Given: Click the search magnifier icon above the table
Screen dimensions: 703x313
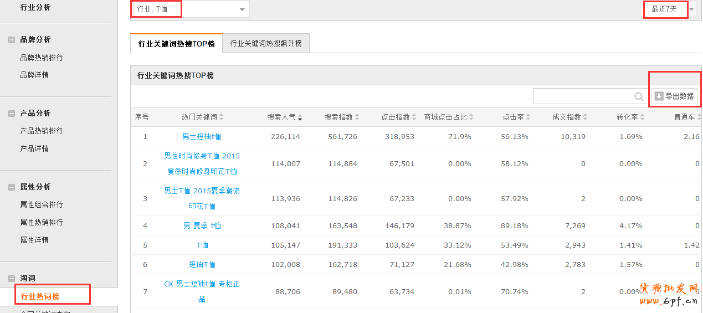Looking at the screenshot, I should pos(639,96).
